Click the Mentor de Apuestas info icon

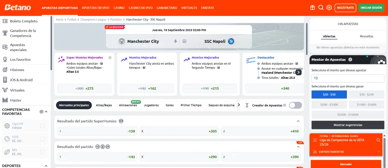(350, 59)
